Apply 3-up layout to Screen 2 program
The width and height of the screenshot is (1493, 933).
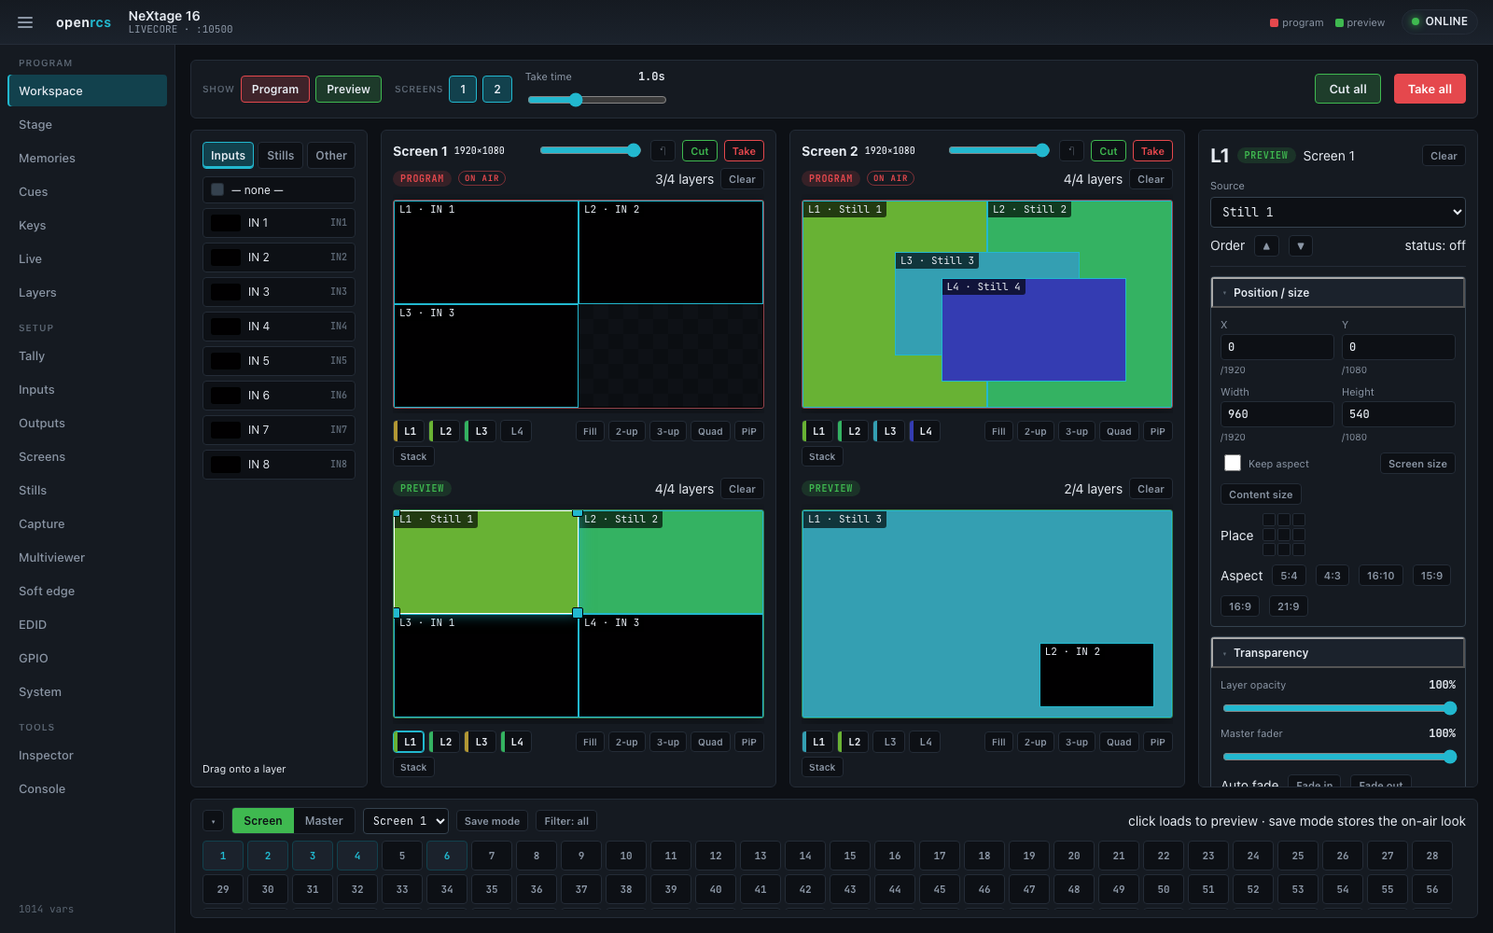coord(1077,431)
